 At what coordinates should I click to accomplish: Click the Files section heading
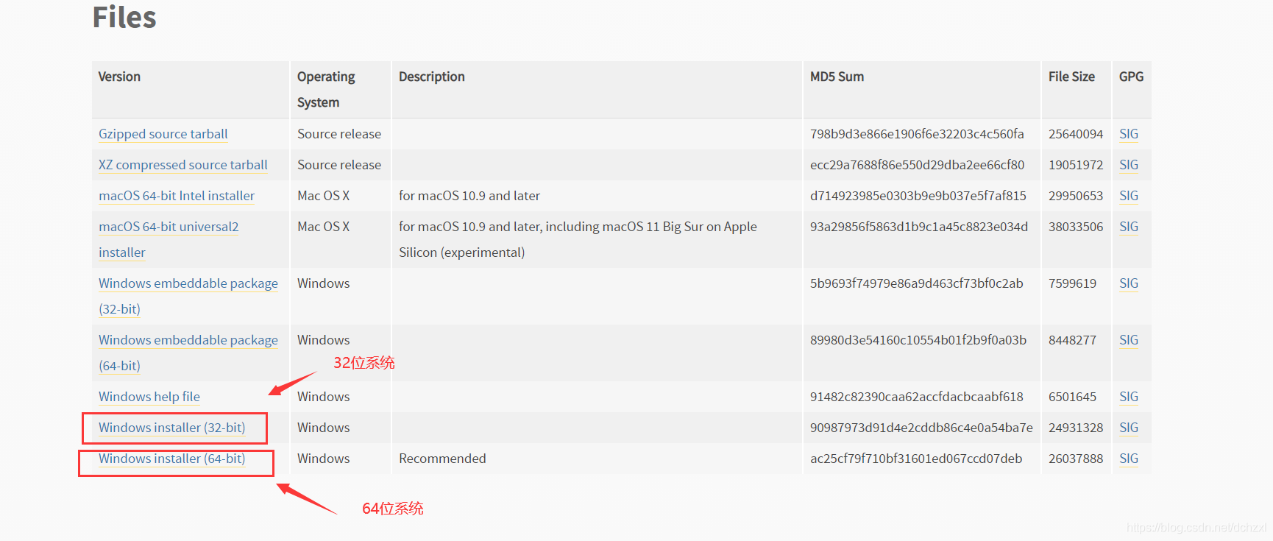[x=124, y=17]
